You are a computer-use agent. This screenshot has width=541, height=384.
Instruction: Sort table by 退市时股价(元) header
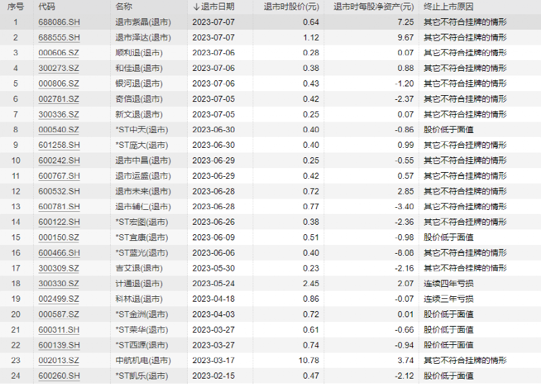pos(290,7)
